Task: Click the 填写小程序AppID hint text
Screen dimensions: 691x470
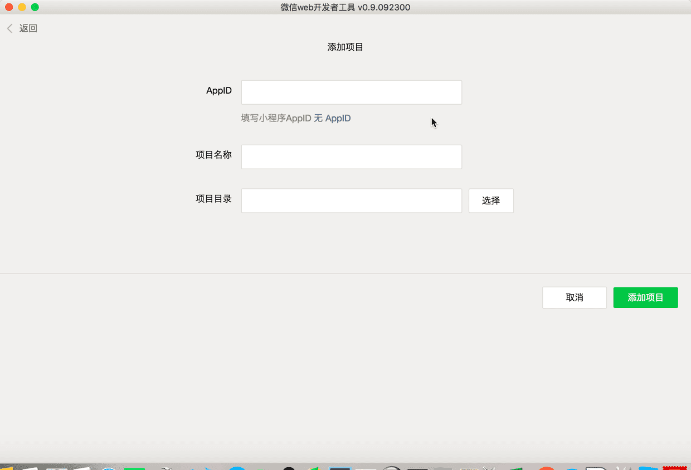Action: pos(276,118)
